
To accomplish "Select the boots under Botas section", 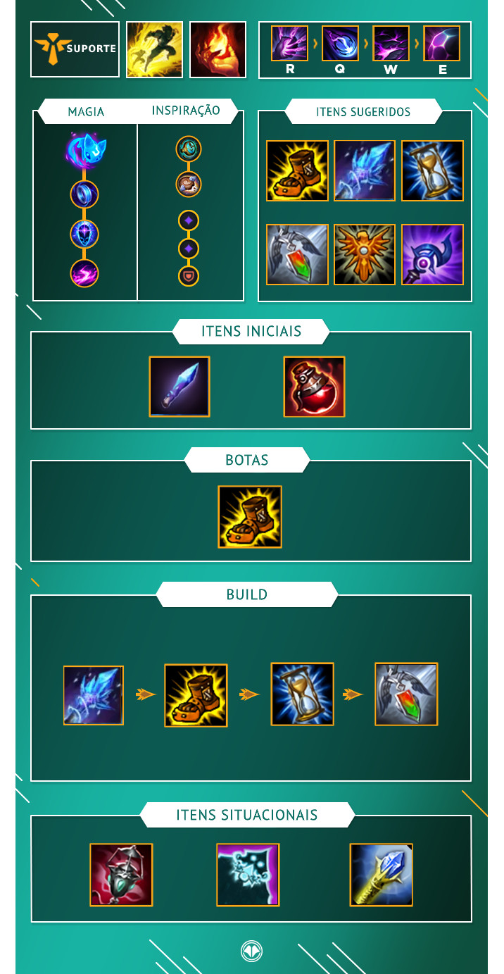I will [x=250, y=517].
